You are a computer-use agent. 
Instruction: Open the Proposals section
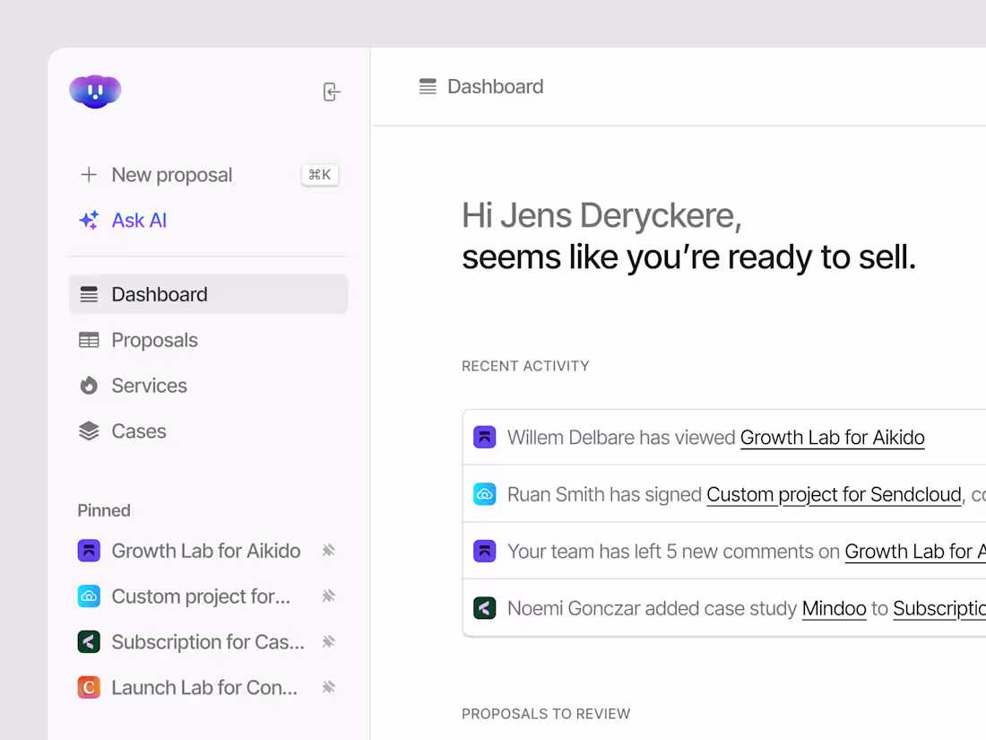(x=154, y=340)
